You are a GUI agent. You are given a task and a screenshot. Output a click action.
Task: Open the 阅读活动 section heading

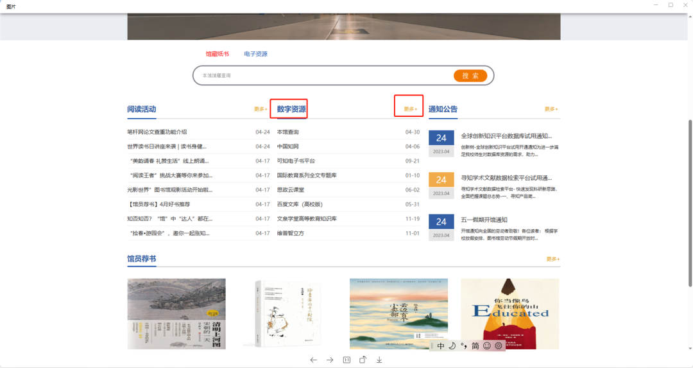click(x=141, y=109)
